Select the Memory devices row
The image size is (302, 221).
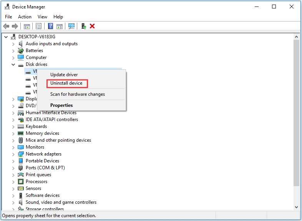coord(42,133)
